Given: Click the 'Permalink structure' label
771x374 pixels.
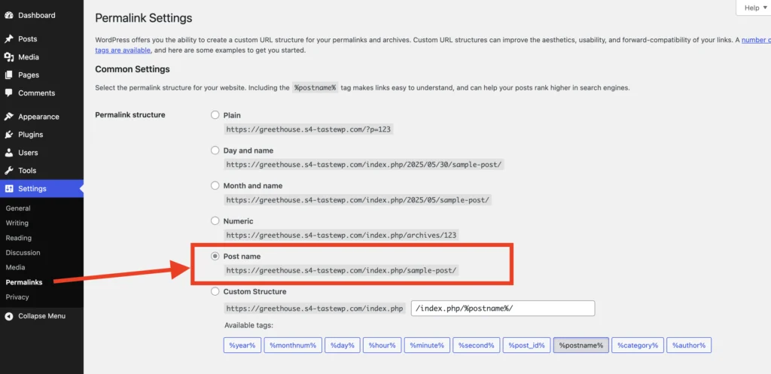Looking at the screenshot, I should [x=130, y=115].
